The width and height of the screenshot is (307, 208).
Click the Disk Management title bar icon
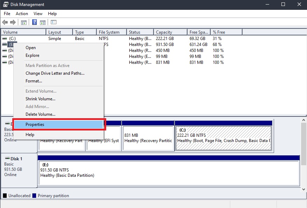click(6, 5)
